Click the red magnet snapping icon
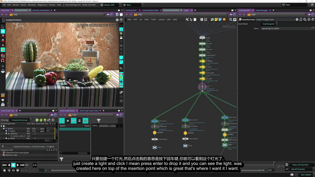Viewport: 315px width, 177px height. click(3, 60)
